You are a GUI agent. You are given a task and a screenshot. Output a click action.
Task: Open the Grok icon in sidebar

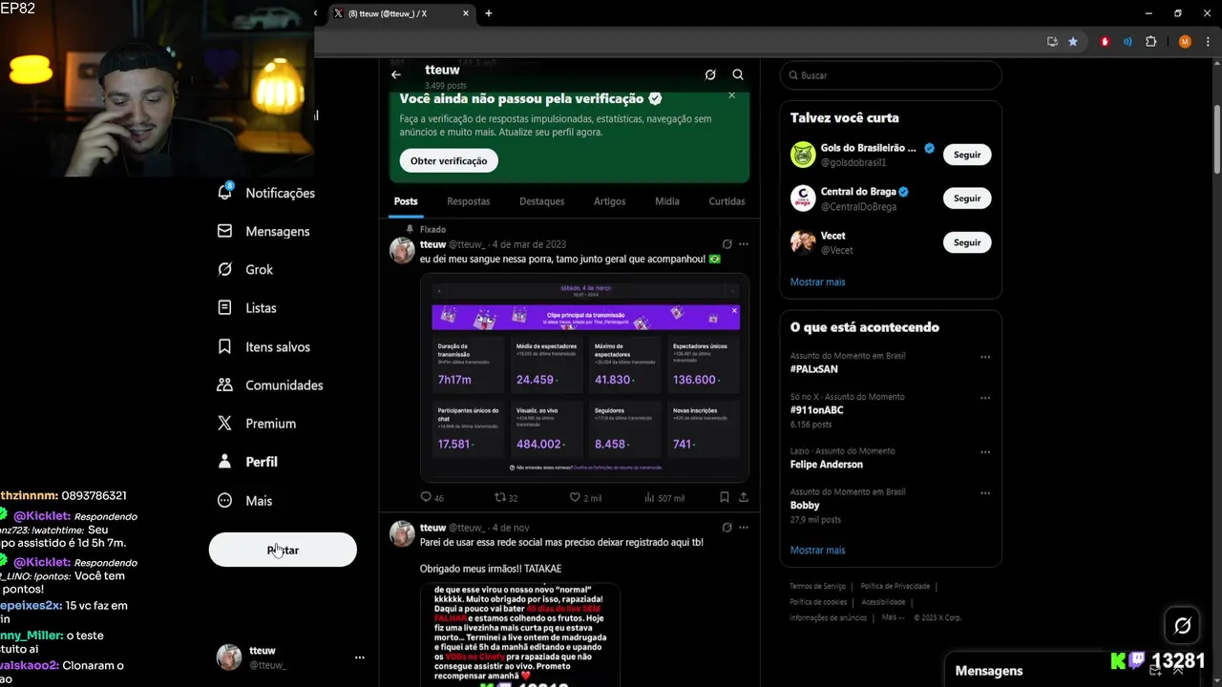225,269
